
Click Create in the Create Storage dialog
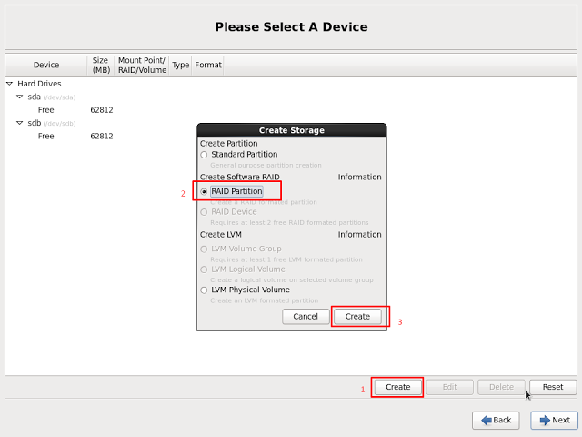[x=357, y=316]
